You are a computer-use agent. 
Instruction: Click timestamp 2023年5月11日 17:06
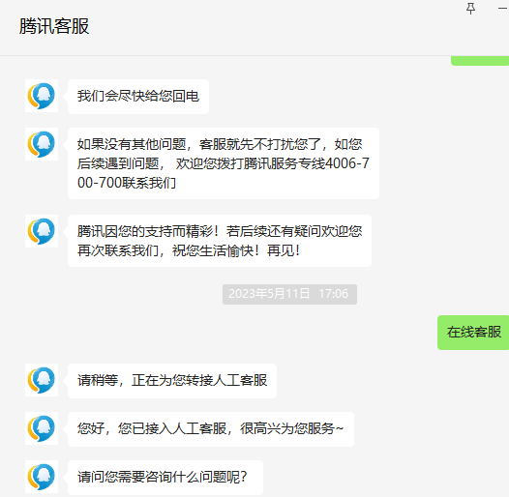click(x=289, y=294)
